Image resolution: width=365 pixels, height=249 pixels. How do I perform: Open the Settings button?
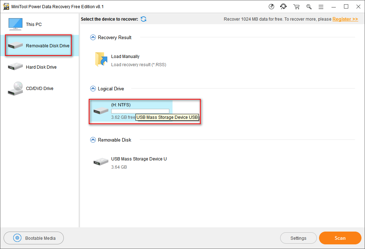[298, 238]
